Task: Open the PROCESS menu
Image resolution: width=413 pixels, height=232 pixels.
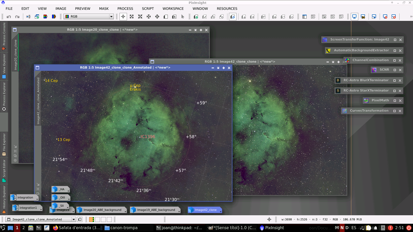Action: pos(125,9)
